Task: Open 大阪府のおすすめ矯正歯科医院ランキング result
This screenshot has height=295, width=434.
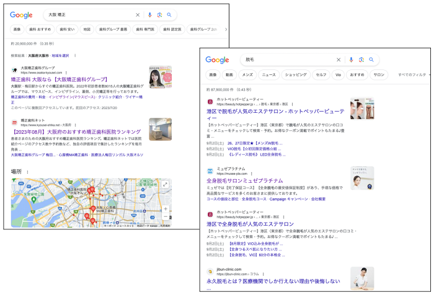Action: click(x=76, y=132)
